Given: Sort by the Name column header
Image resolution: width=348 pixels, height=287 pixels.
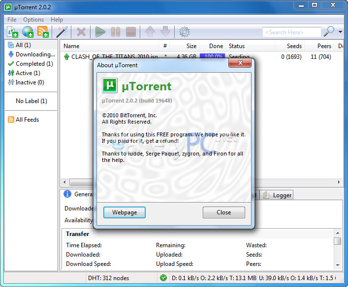Looking at the screenshot, I should (x=109, y=46).
